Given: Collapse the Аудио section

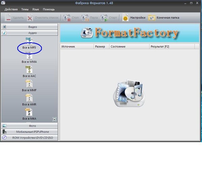Looking at the screenshot, I should [30, 33].
